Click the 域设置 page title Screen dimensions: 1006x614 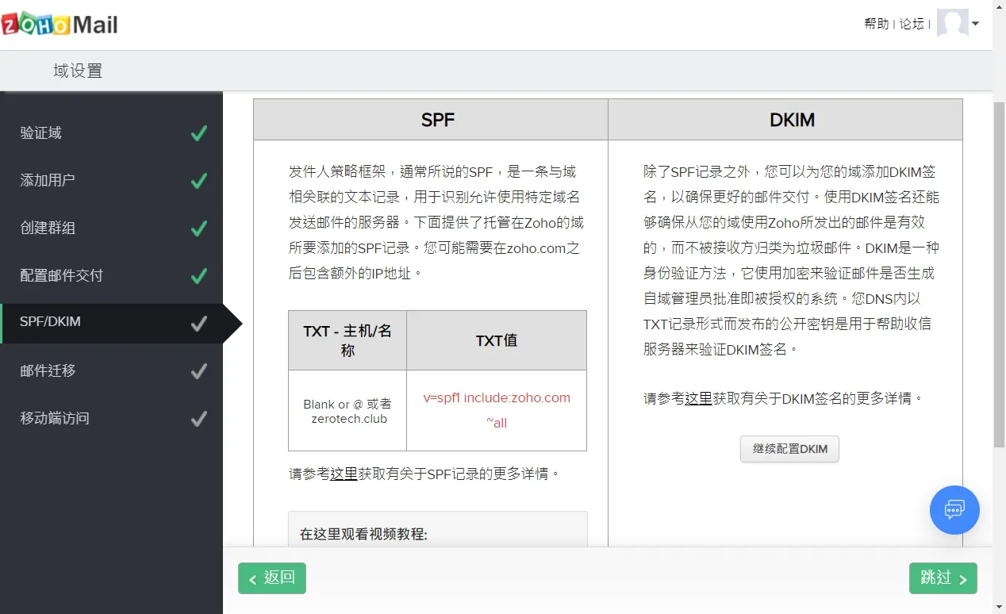tap(78, 71)
